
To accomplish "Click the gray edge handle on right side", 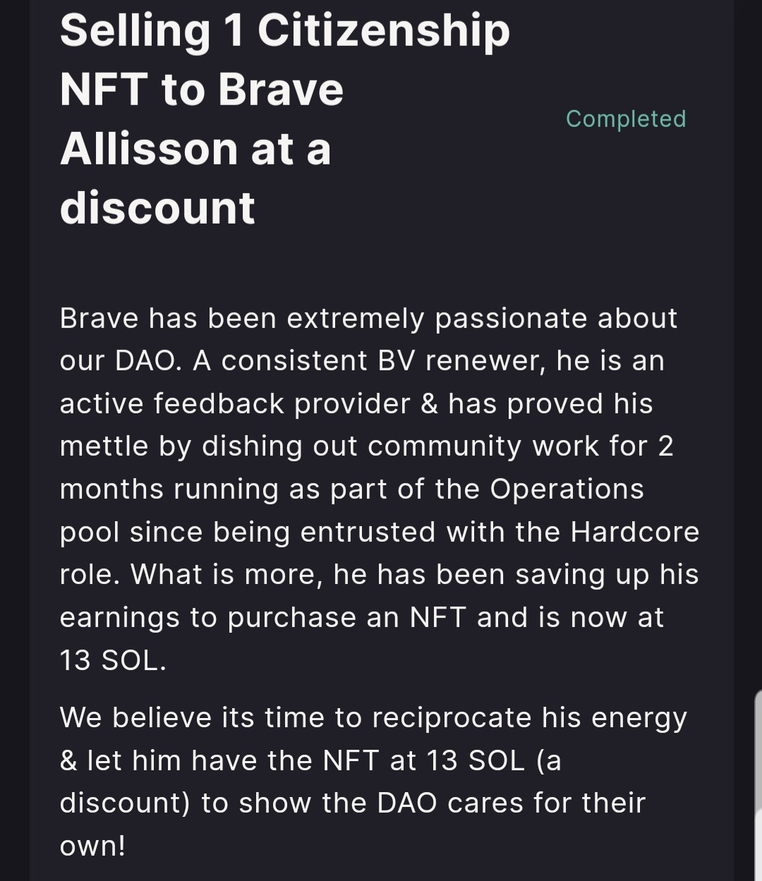I will (758, 748).
